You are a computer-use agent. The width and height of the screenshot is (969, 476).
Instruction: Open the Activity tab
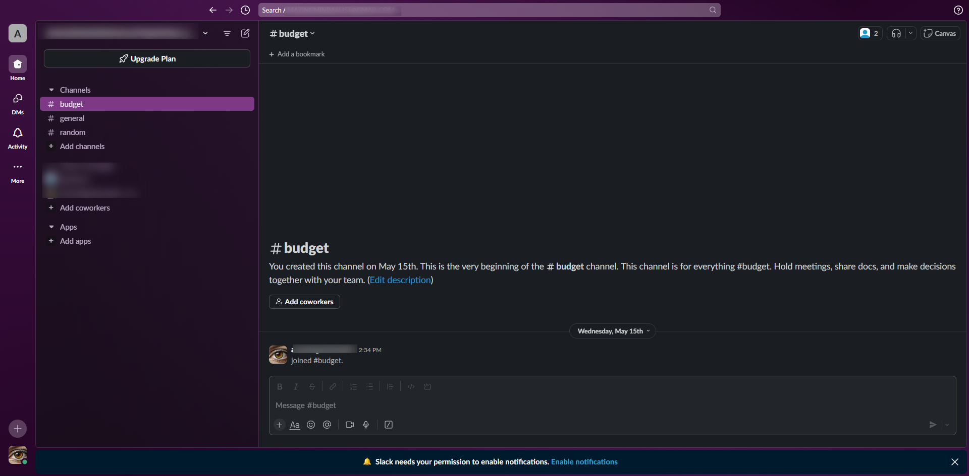click(x=18, y=138)
